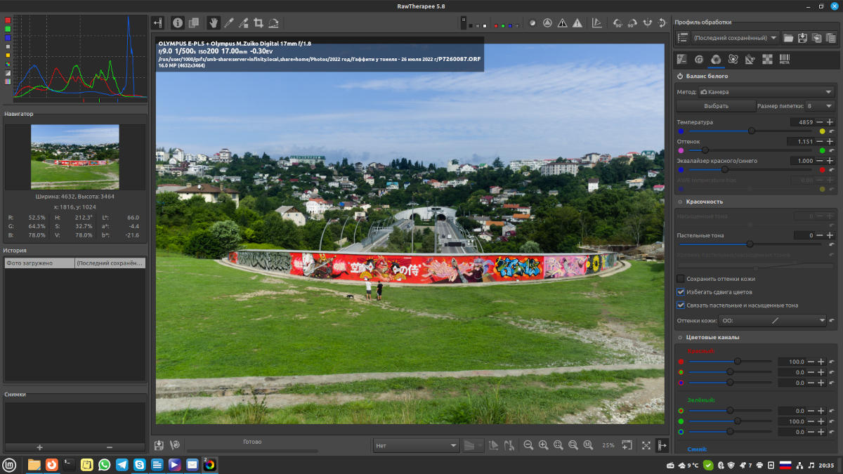The image size is (843, 474).
Task: Save current image icon
Action: point(159,445)
